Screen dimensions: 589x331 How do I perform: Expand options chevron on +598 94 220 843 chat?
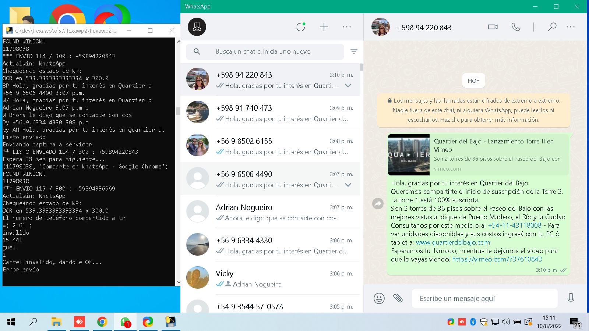coord(348,86)
